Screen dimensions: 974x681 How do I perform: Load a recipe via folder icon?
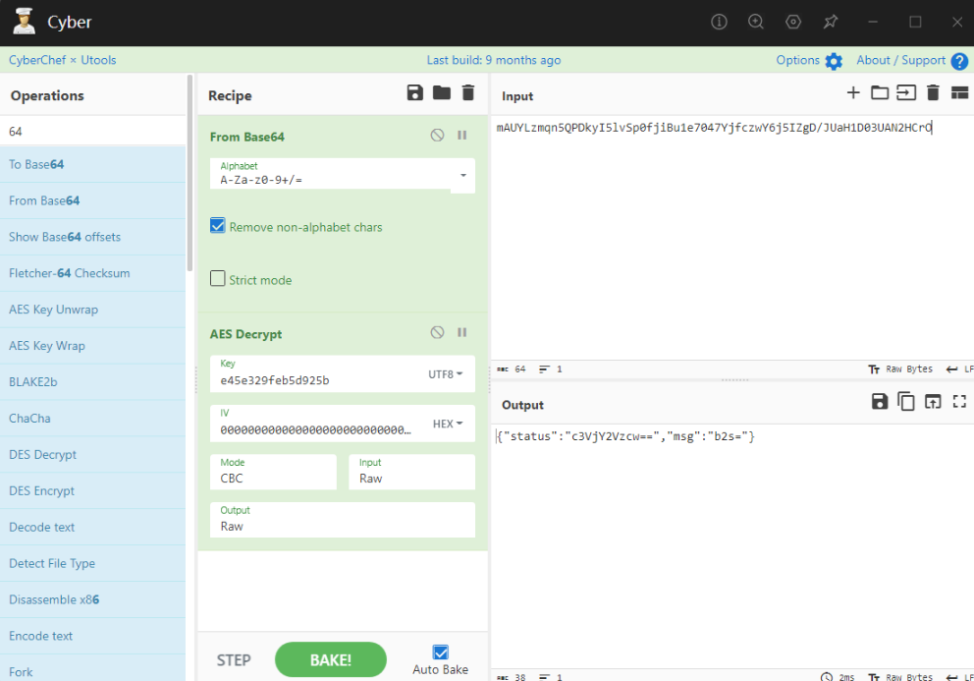(442, 93)
